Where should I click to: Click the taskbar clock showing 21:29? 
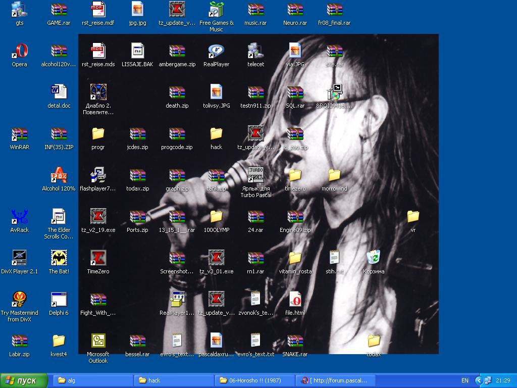(x=503, y=380)
